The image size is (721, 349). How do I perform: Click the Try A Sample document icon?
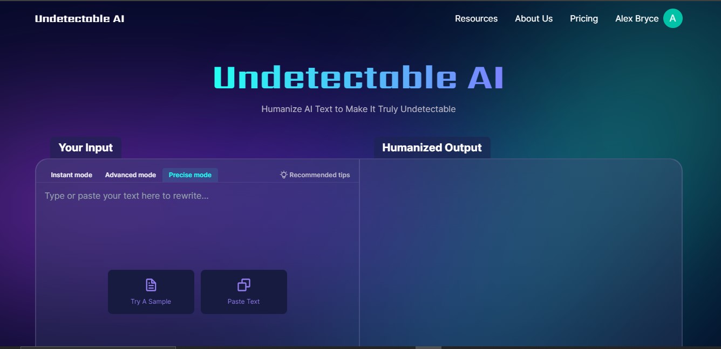pos(151,284)
